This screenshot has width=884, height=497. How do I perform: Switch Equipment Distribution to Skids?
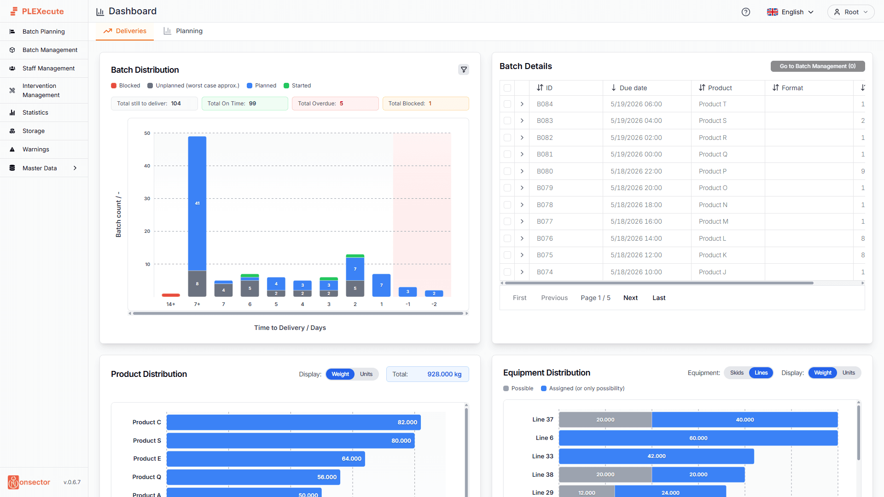[x=737, y=373]
